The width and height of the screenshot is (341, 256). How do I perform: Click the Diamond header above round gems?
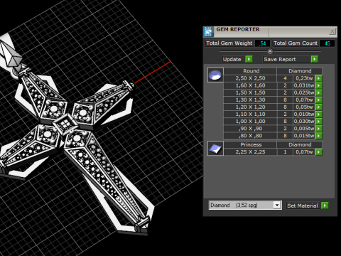pos(300,71)
